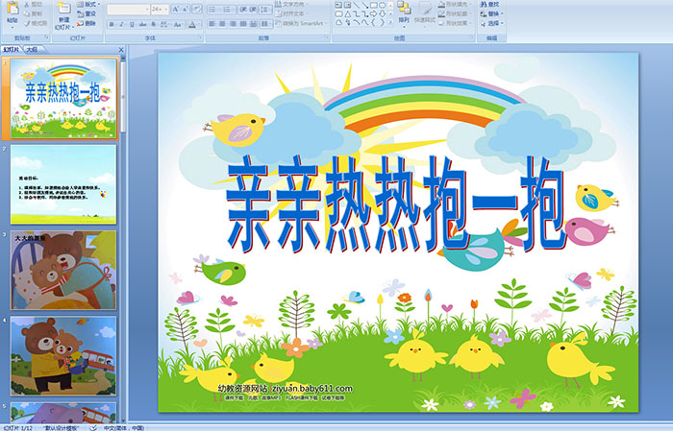Increase font size with the large A button
Viewport: 673px width, 431px height.
tap(176, 9)
